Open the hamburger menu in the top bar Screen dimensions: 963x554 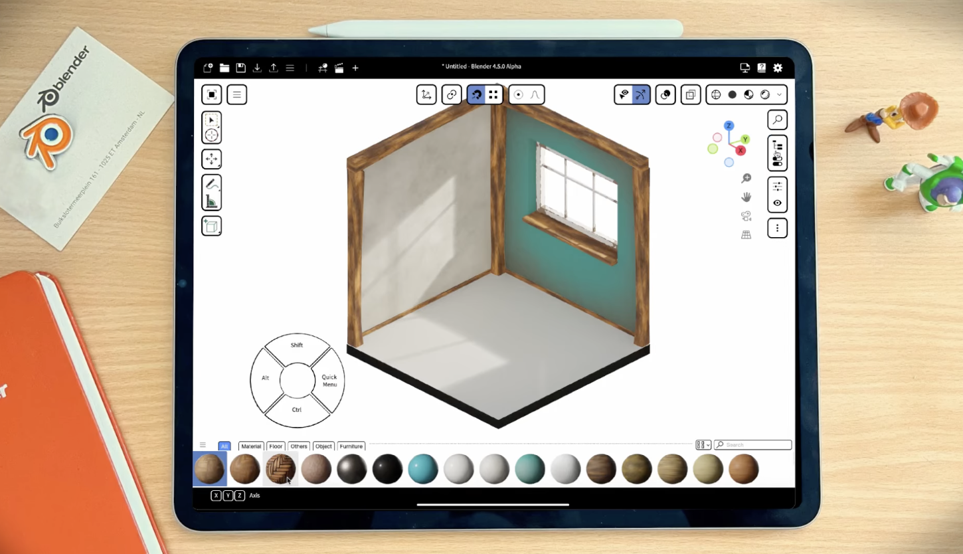tap(290, 68)
